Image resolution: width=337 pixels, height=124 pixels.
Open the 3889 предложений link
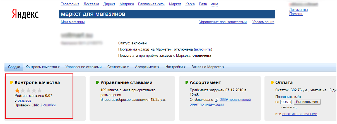coord(235,100)
